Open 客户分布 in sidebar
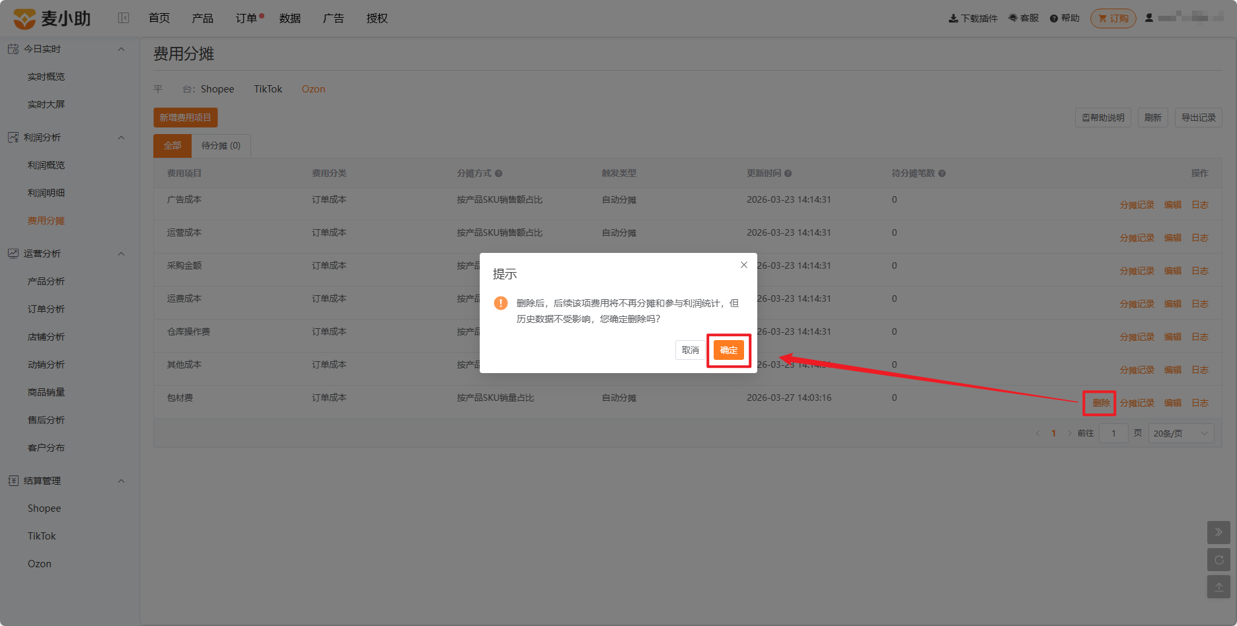Screen dimensions: 1237x626 pyautogui.click(x=46, y=448)
